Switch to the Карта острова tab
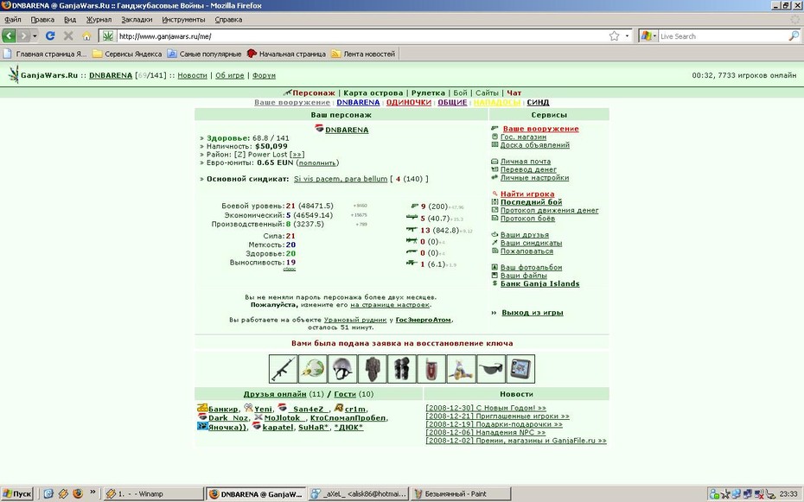The image size is (804, 502). 373,92
